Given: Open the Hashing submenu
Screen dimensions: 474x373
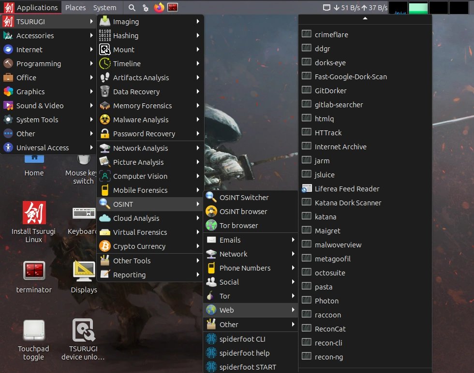Looking at the screenshot, I should (x=150, y=35).
